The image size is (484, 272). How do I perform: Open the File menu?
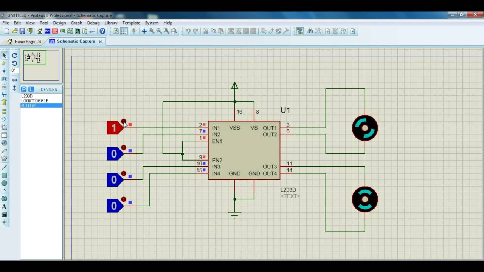[x=6, y=23]
